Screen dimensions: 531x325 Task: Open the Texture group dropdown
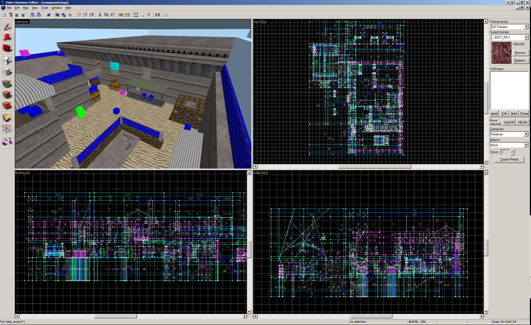526,27
